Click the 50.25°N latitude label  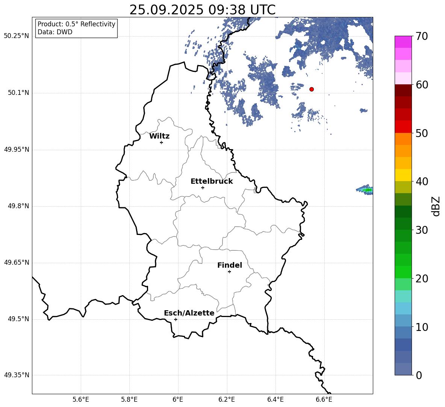[16, 36]
